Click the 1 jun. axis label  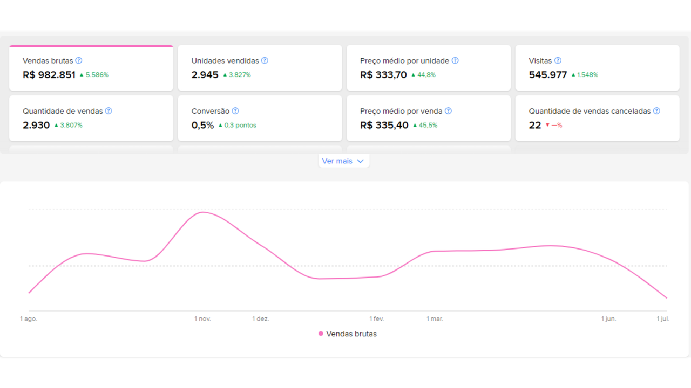tap(609, 319)
